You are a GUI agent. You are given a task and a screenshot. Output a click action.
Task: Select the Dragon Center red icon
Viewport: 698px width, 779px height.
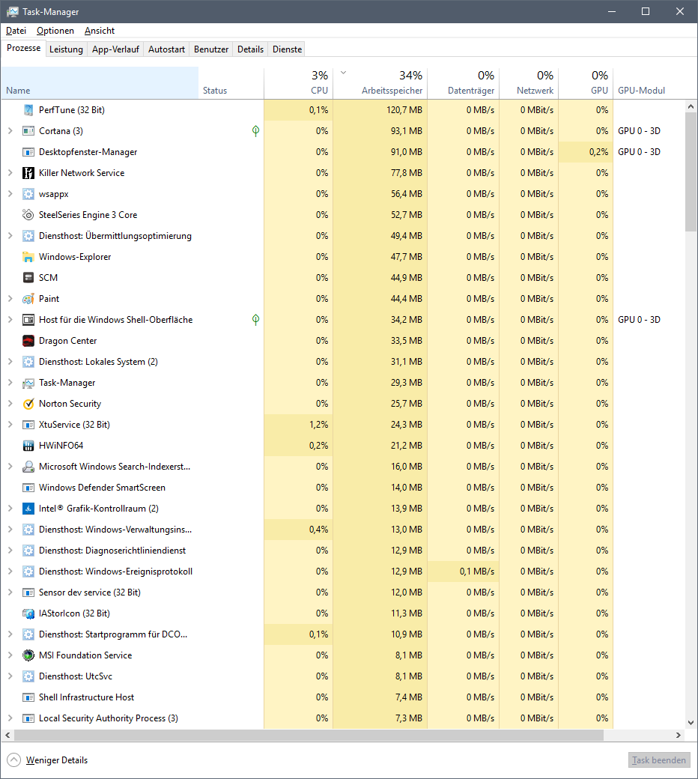point(28,341)
